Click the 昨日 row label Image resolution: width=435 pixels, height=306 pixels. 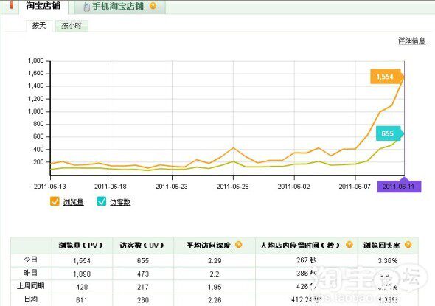(x=31, y=273)
